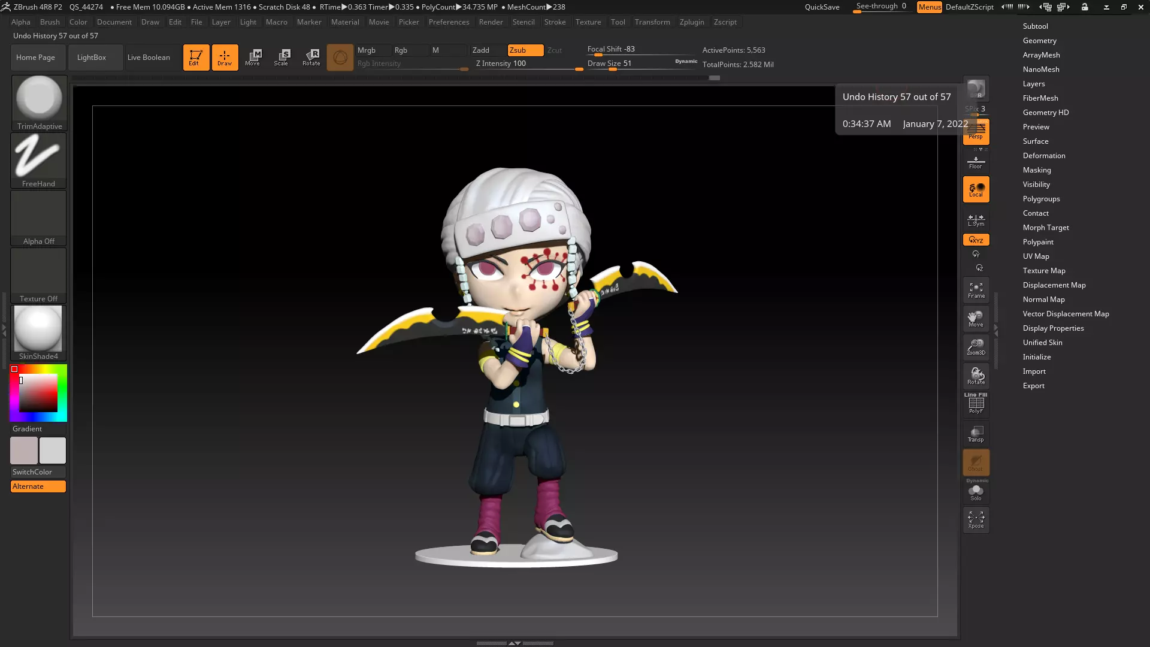Image resolution: width=1150 pixels, height=647 pixels.
Task: Click the Frame view icon
Action: tap(976, 291)
